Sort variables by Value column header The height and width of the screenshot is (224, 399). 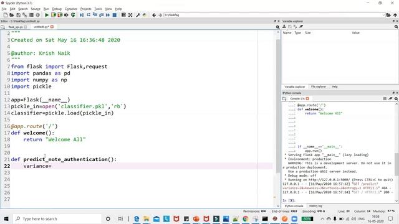[x=355, y=33]
